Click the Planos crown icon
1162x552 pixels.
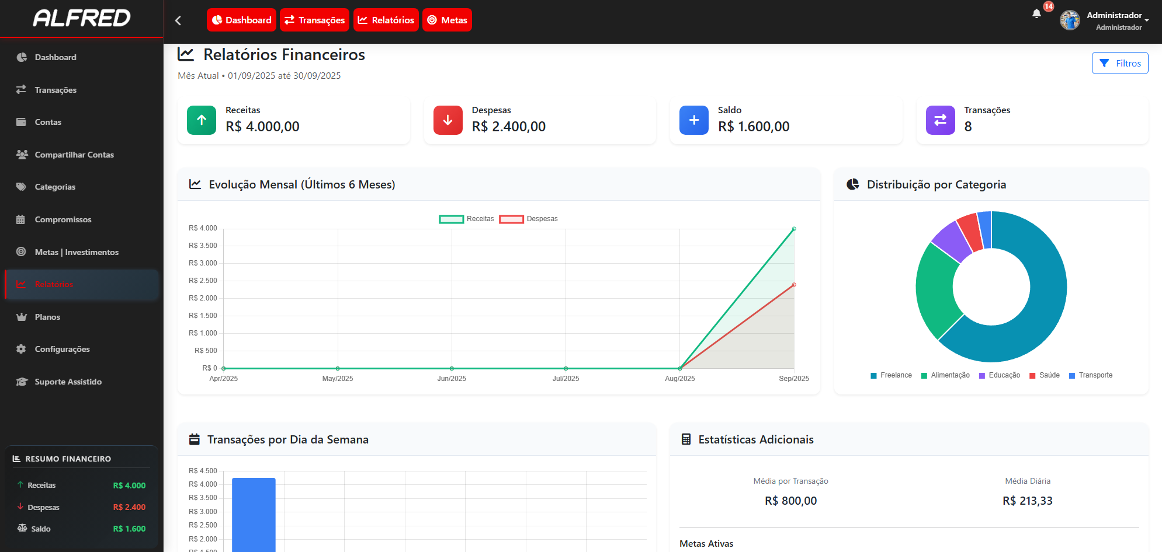click(x=21, y=316)
